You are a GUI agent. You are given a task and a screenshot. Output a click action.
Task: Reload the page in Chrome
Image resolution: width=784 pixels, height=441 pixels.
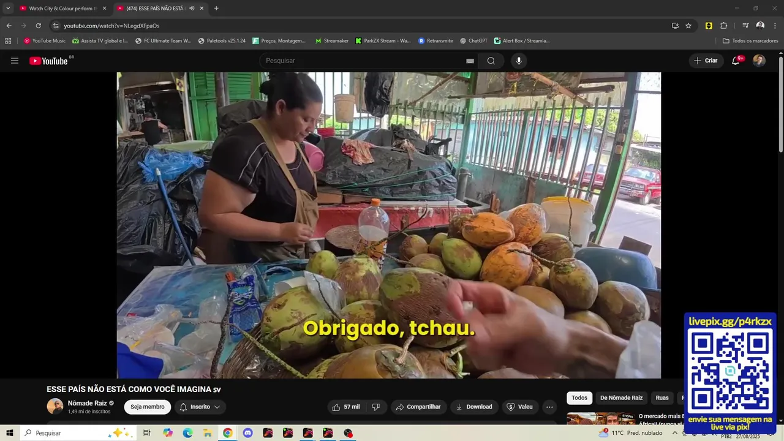tap(38, 26)
